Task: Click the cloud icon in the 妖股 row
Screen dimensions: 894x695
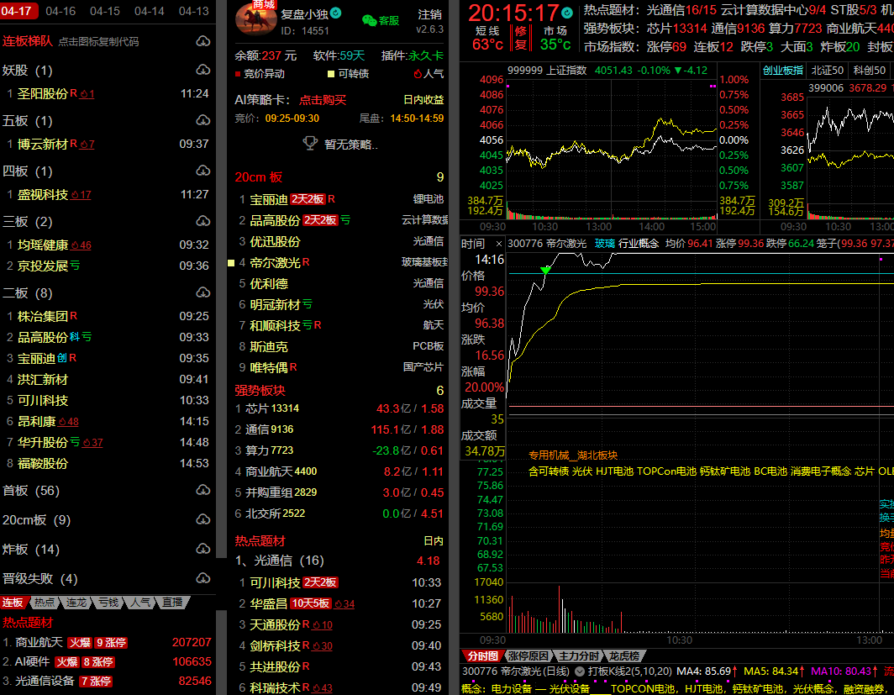Action: pyautogui.click(x=202, y=70)
